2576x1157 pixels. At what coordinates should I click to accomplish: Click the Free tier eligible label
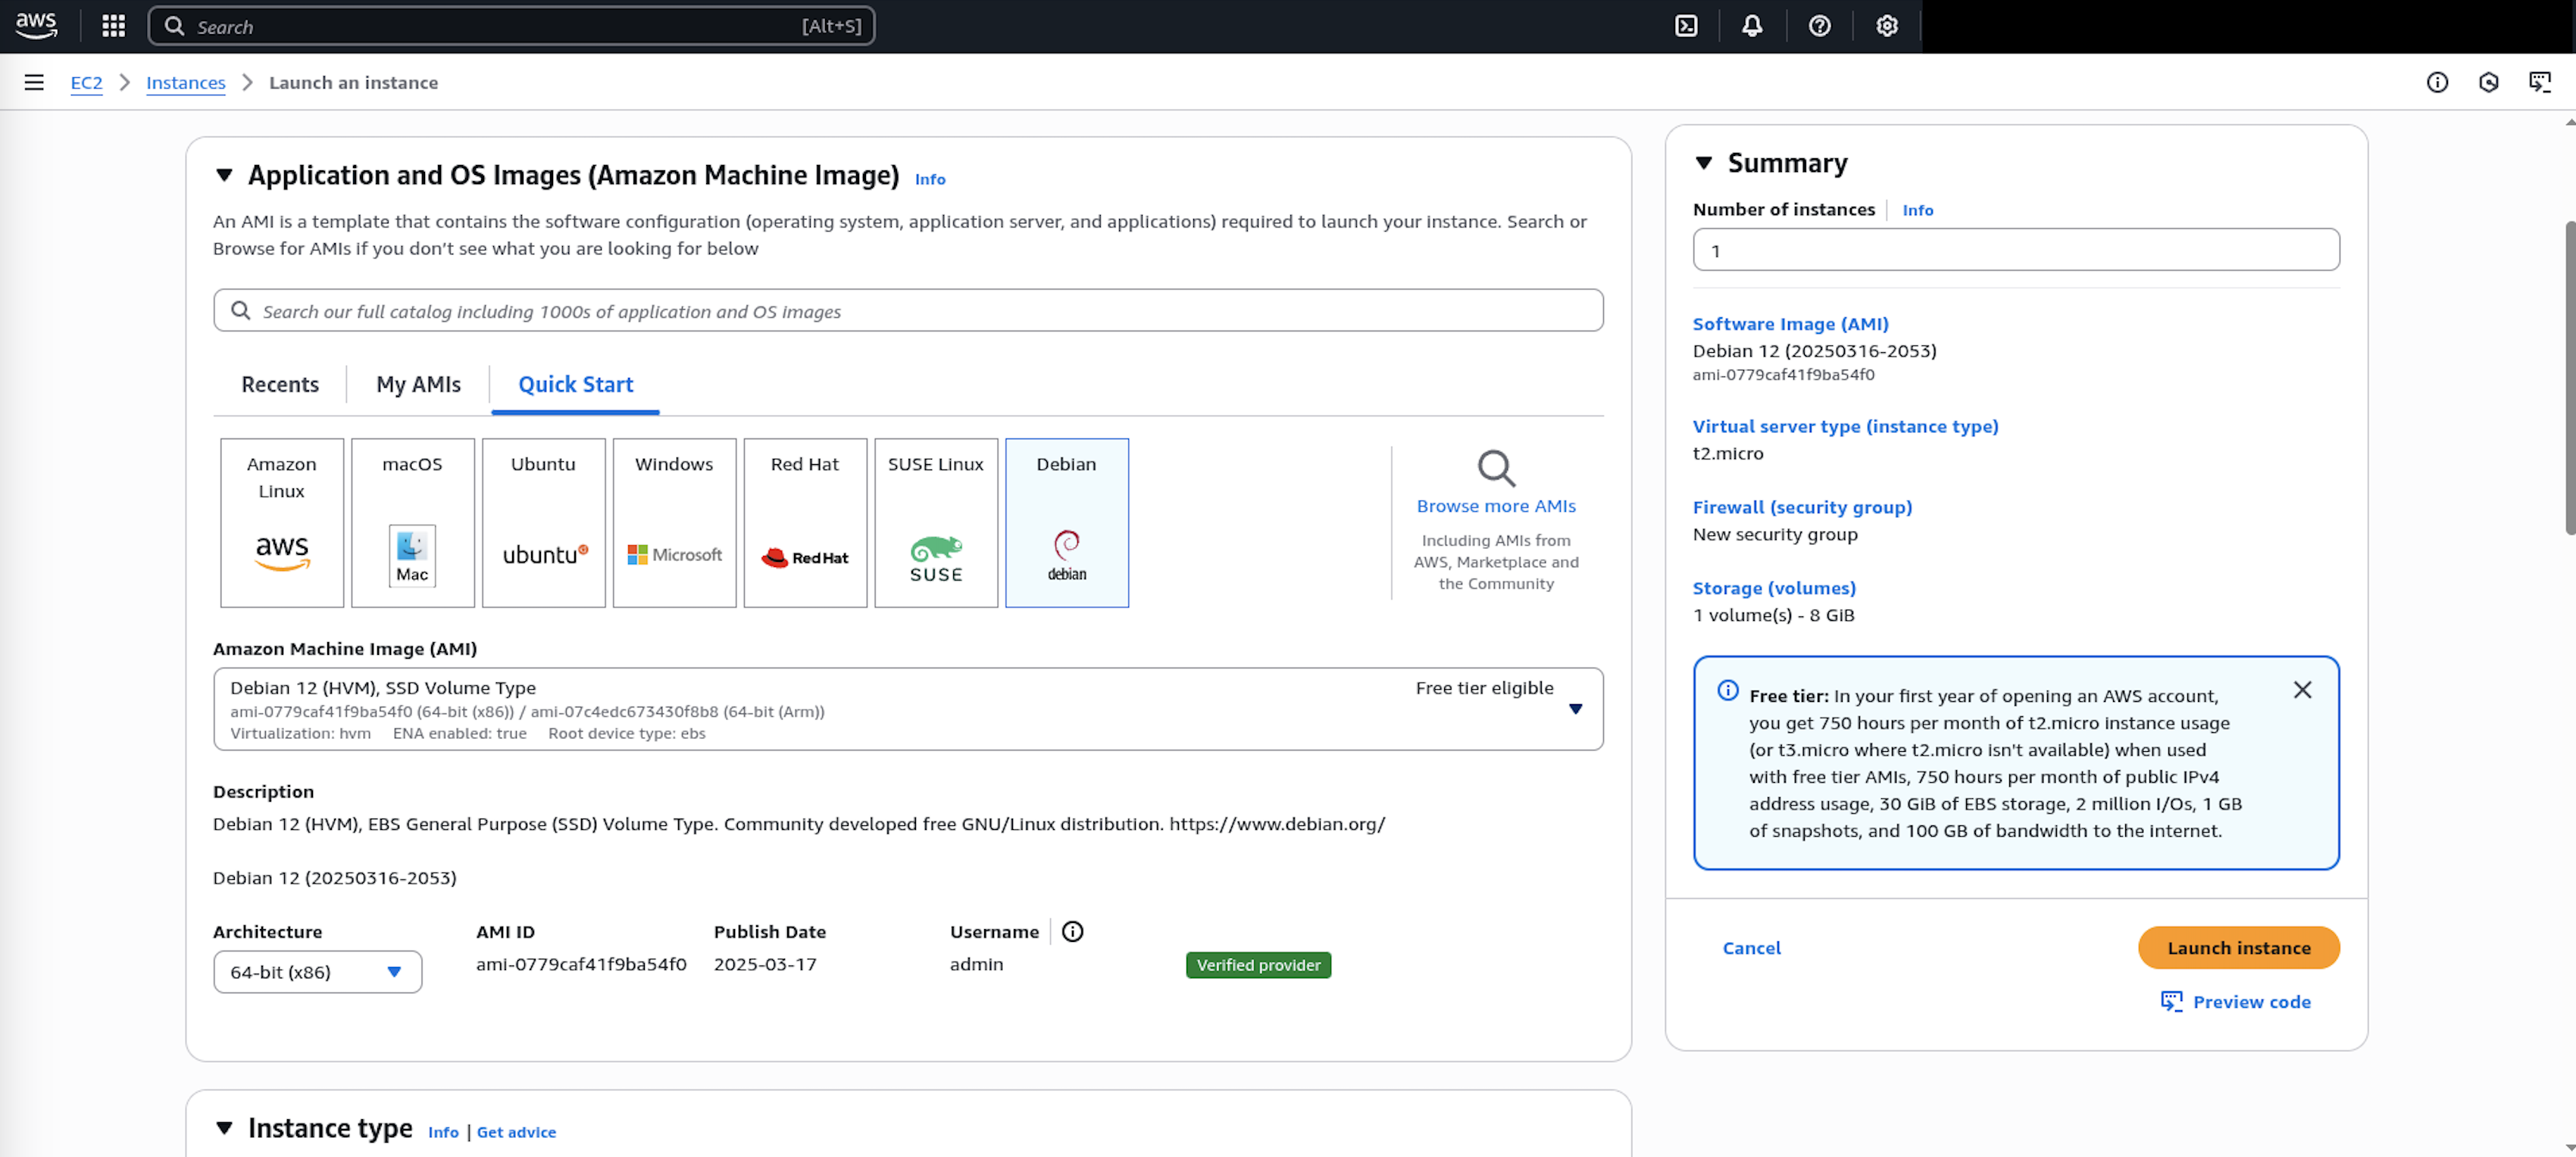[x=1484, y=688]
